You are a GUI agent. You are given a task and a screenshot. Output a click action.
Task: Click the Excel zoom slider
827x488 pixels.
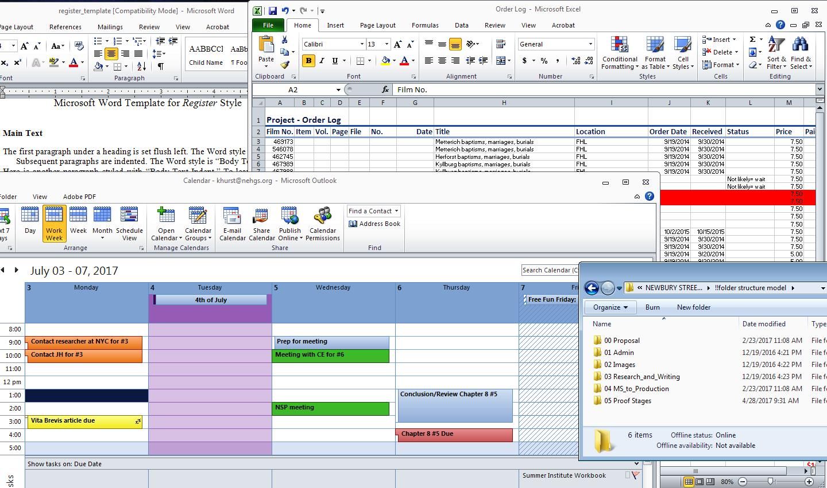pyautogui.click(x=771, y=482)
